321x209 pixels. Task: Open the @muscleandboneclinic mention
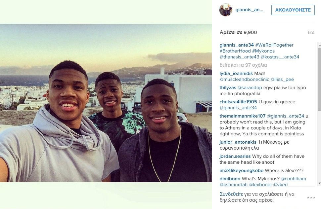coord(244,79)
